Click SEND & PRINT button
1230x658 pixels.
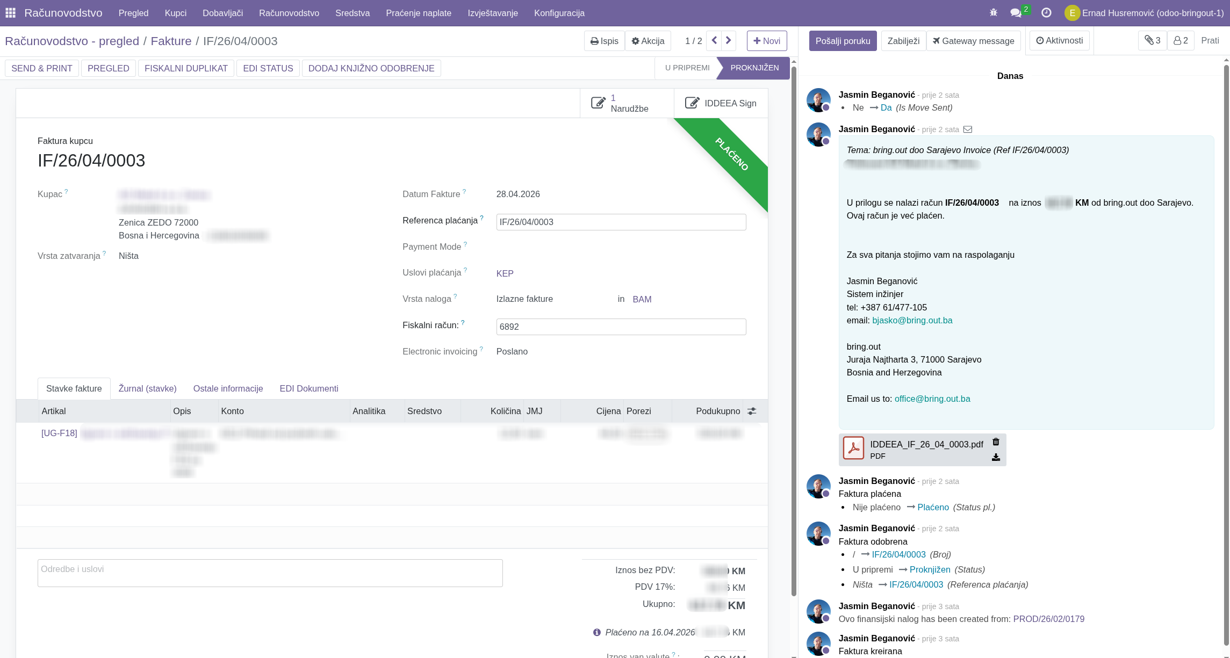42,68
